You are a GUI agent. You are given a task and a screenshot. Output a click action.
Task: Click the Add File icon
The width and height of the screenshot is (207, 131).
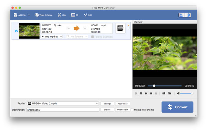[x=16, y=15]
